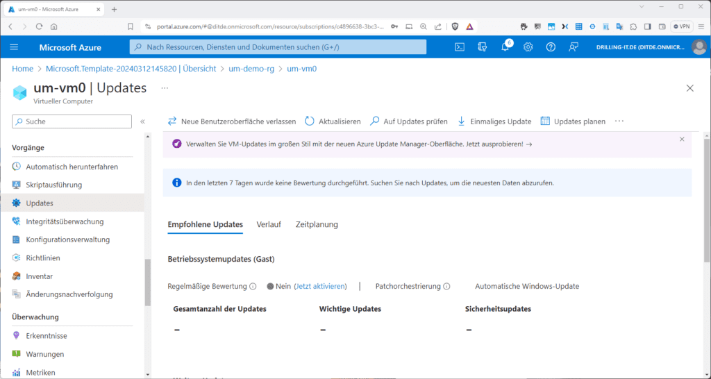Click Updates planen

(x=573, y=121)
